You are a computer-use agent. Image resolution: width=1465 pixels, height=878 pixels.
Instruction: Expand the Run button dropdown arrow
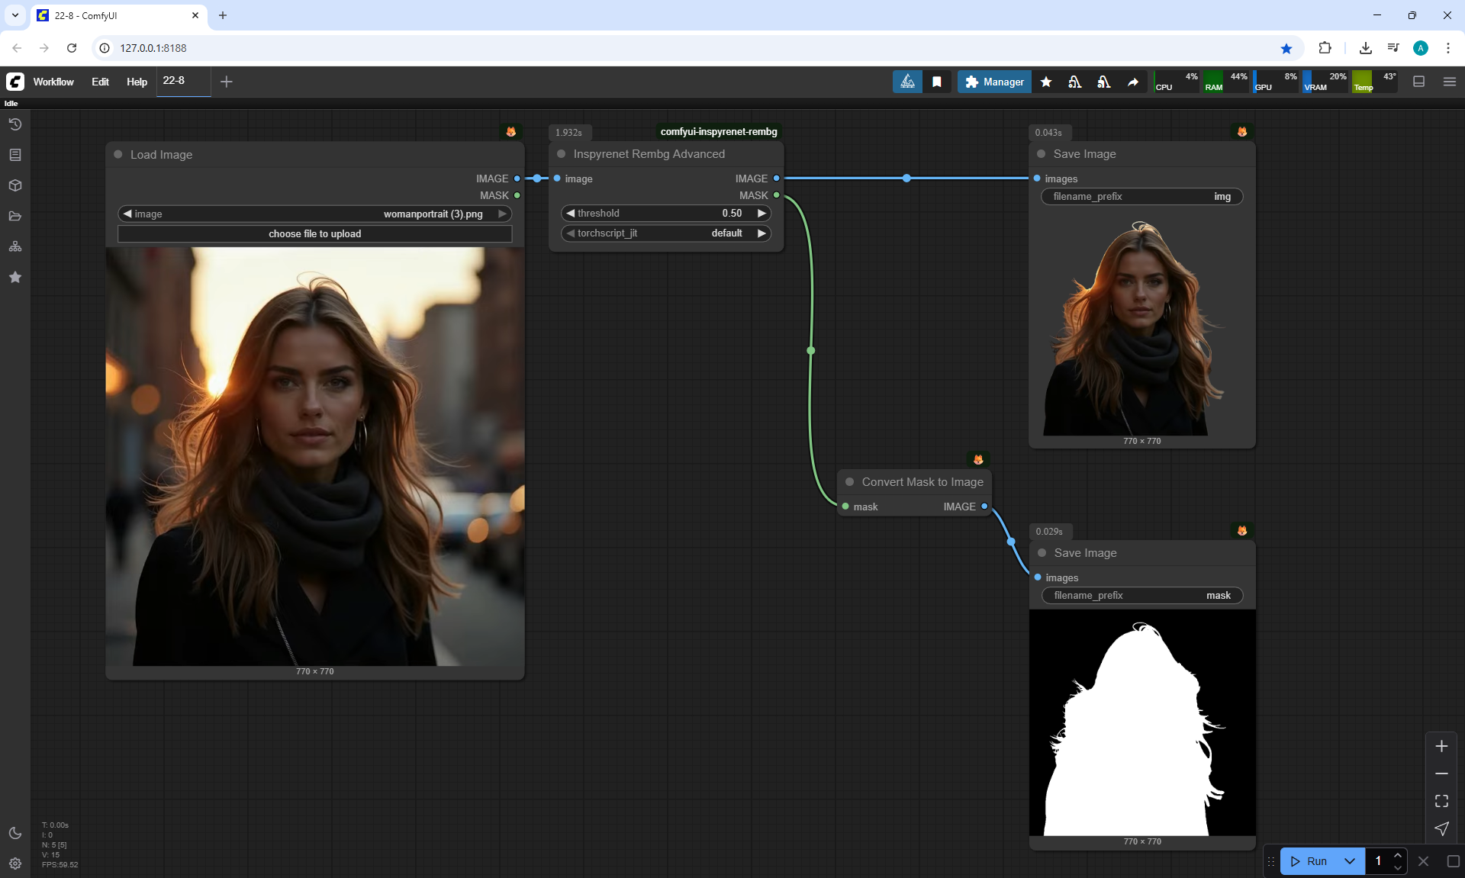tap(1349, 861)
